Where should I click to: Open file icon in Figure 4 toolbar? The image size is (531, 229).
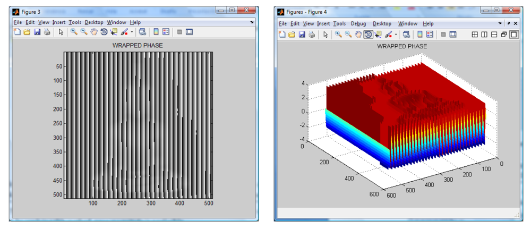292,35
